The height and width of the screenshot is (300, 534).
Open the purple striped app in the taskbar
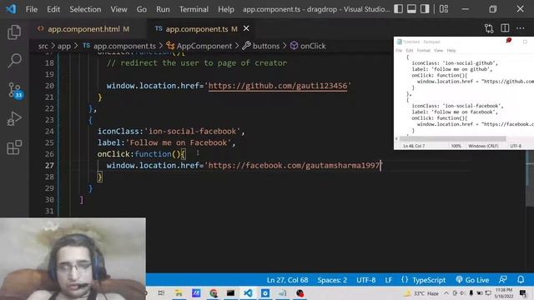point(196,293)
